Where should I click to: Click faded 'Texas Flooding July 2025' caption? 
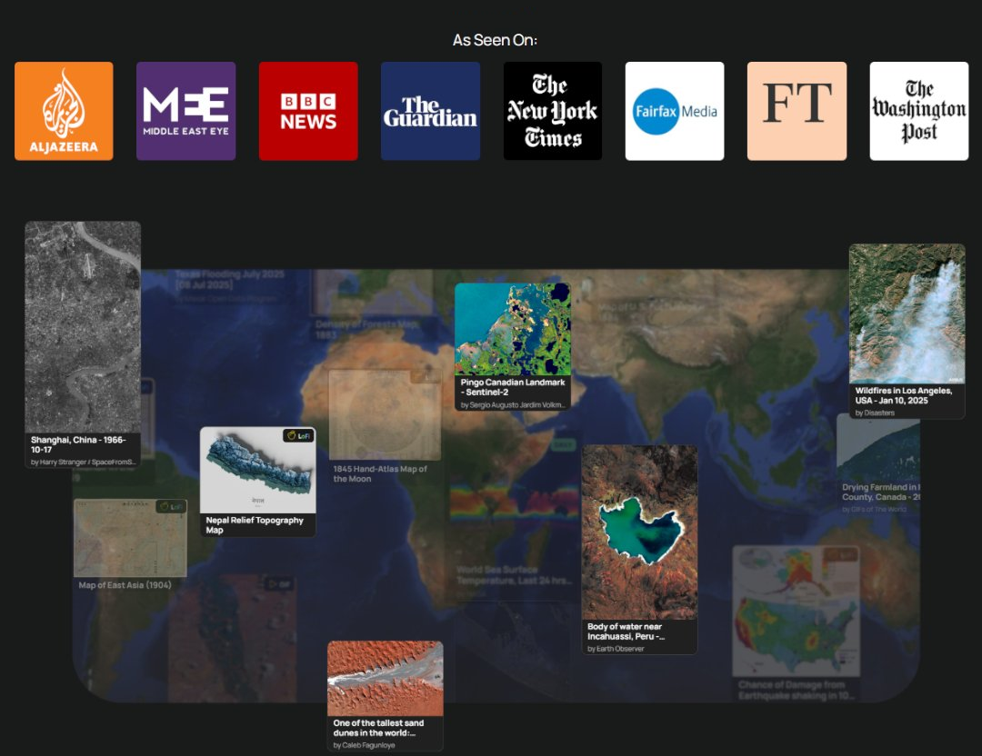pyautogui.click(x=229, y=279)
